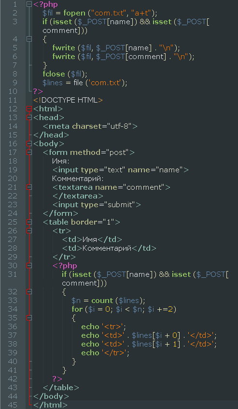This screenshot has height=409, width=238.
Task: Collapse the if-block brace fold on line 32
Action: coord(29,291)
